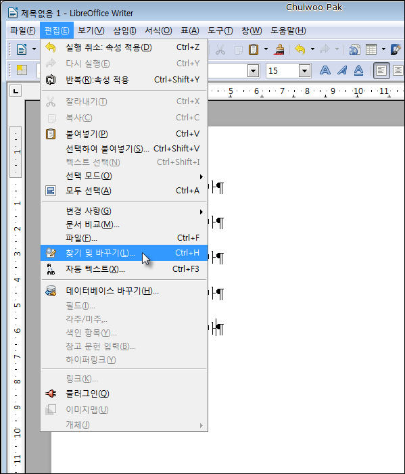The height and width of the screenshot is (474, 405).
Task: Close the open 편집(E) menu
Action: click(57, 30)
